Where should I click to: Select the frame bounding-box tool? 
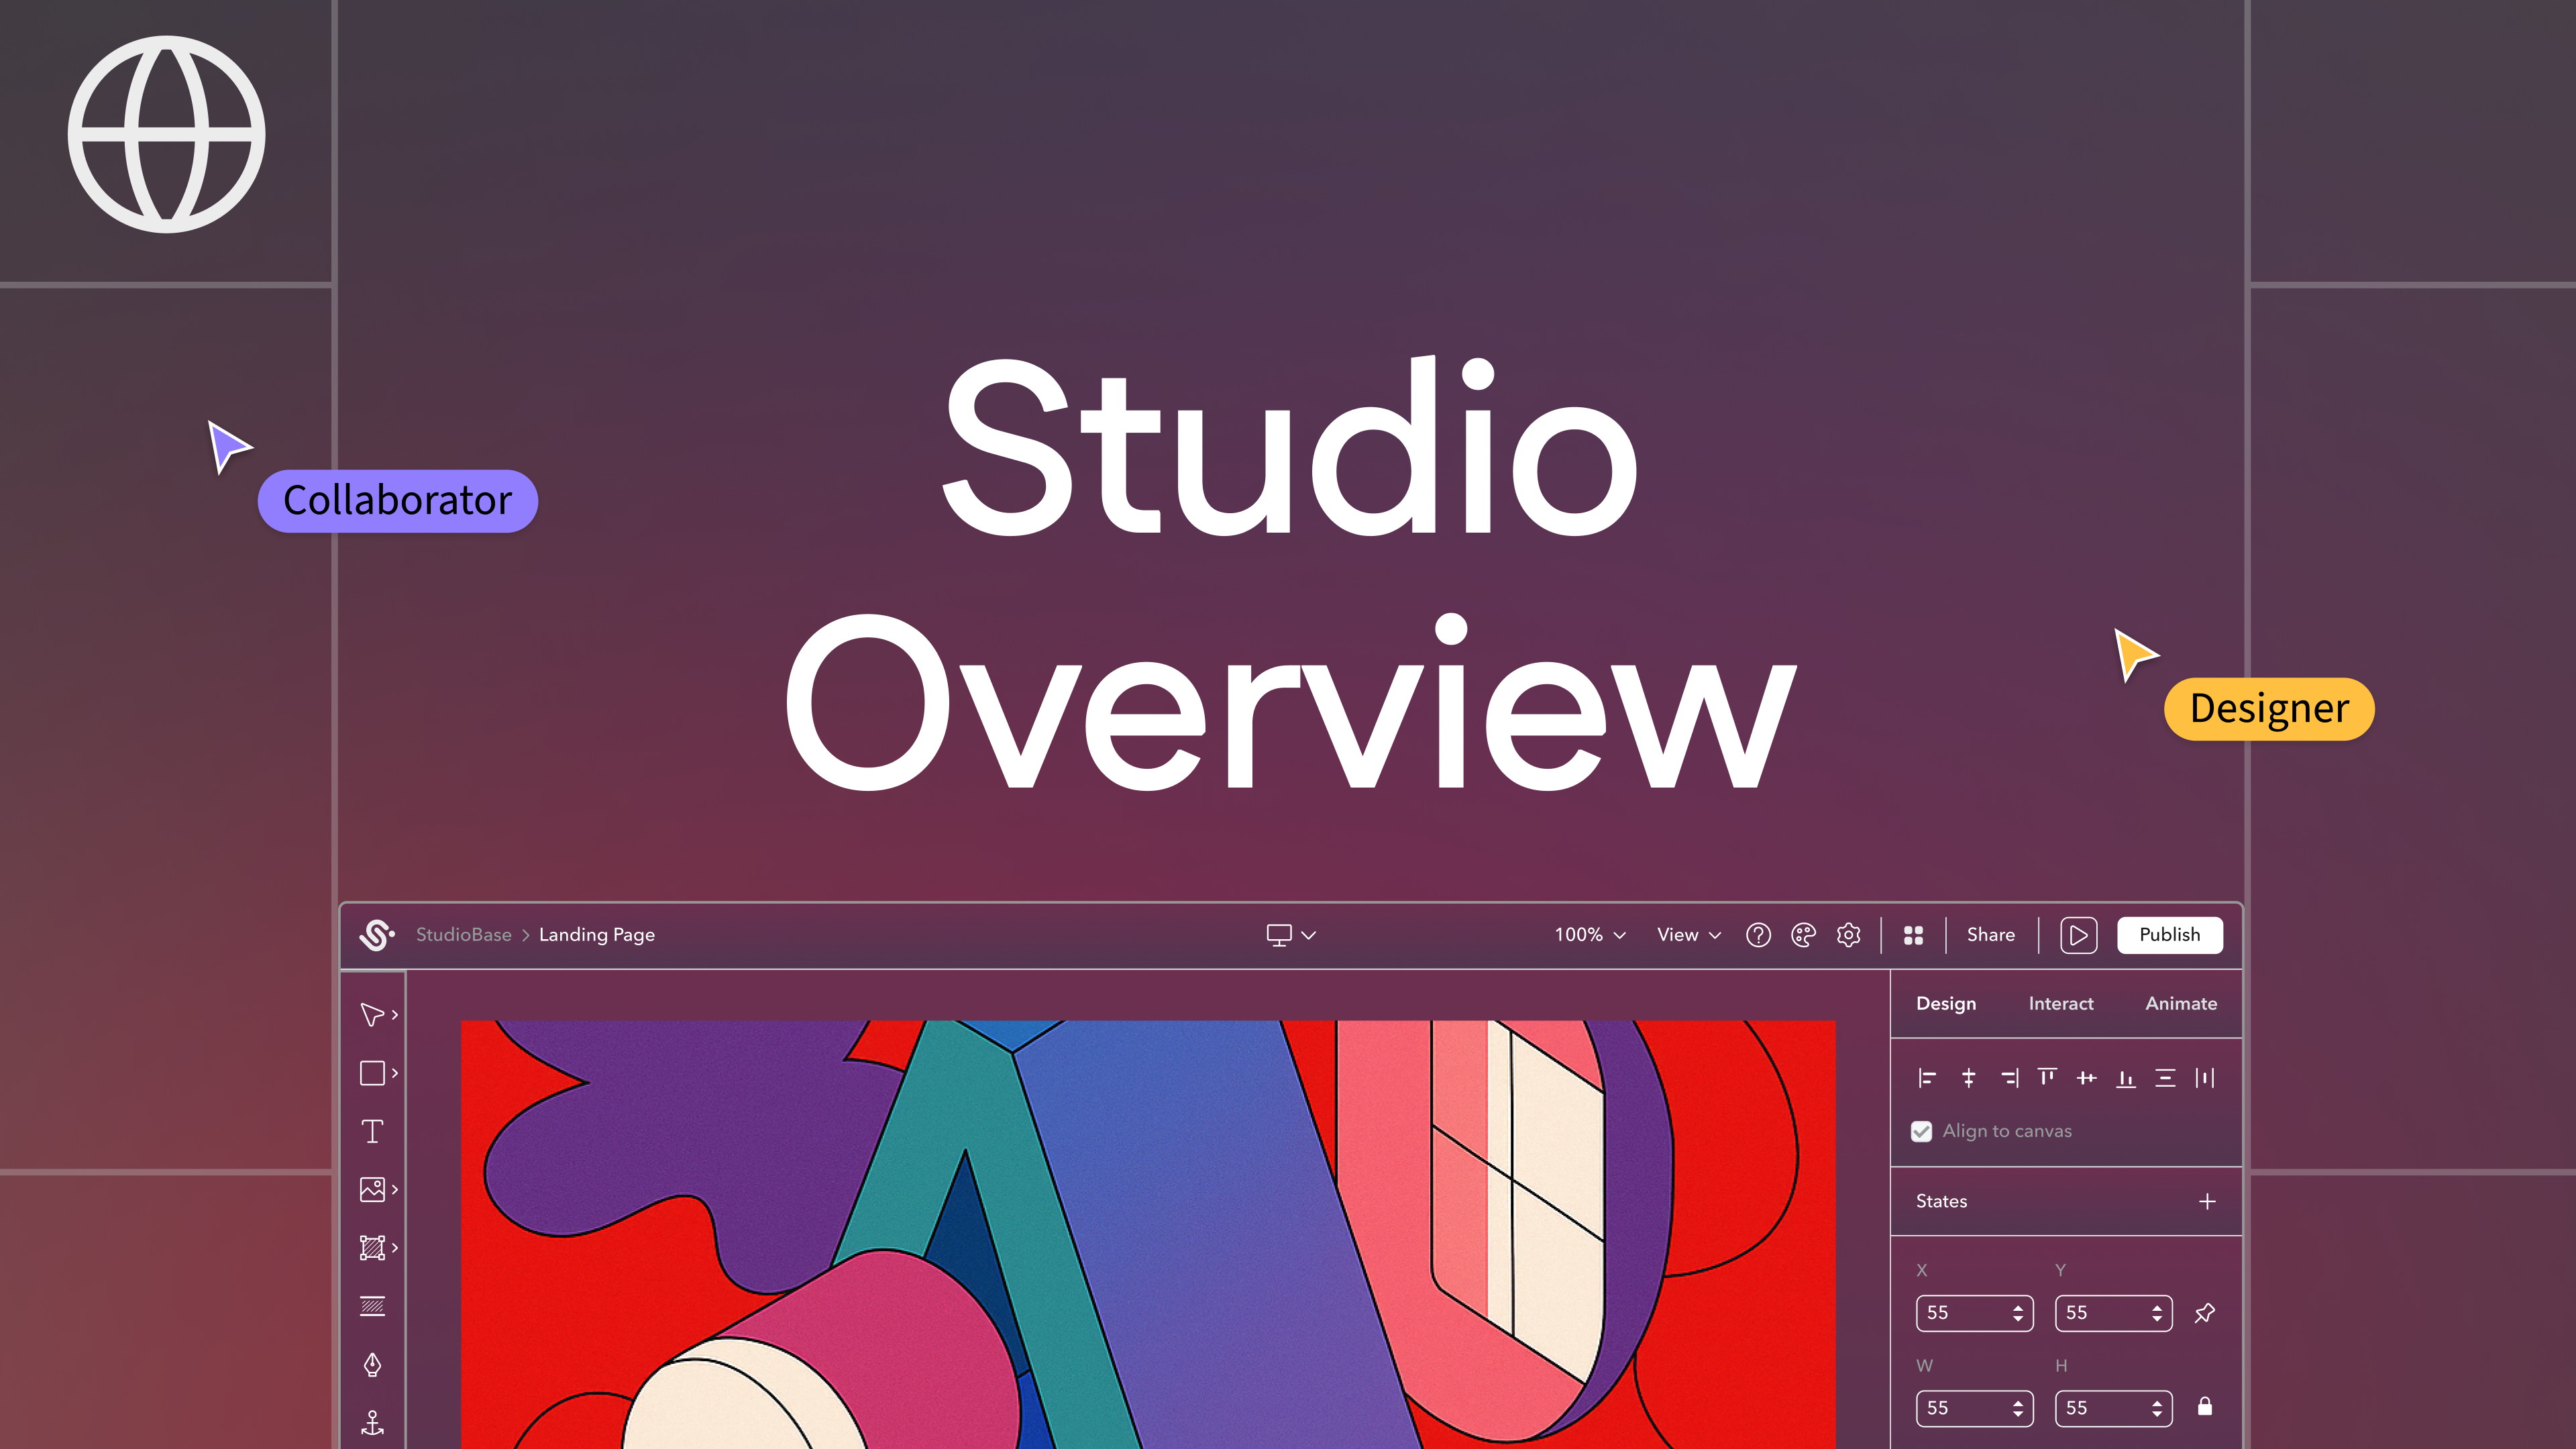[x=372, y=1247]
